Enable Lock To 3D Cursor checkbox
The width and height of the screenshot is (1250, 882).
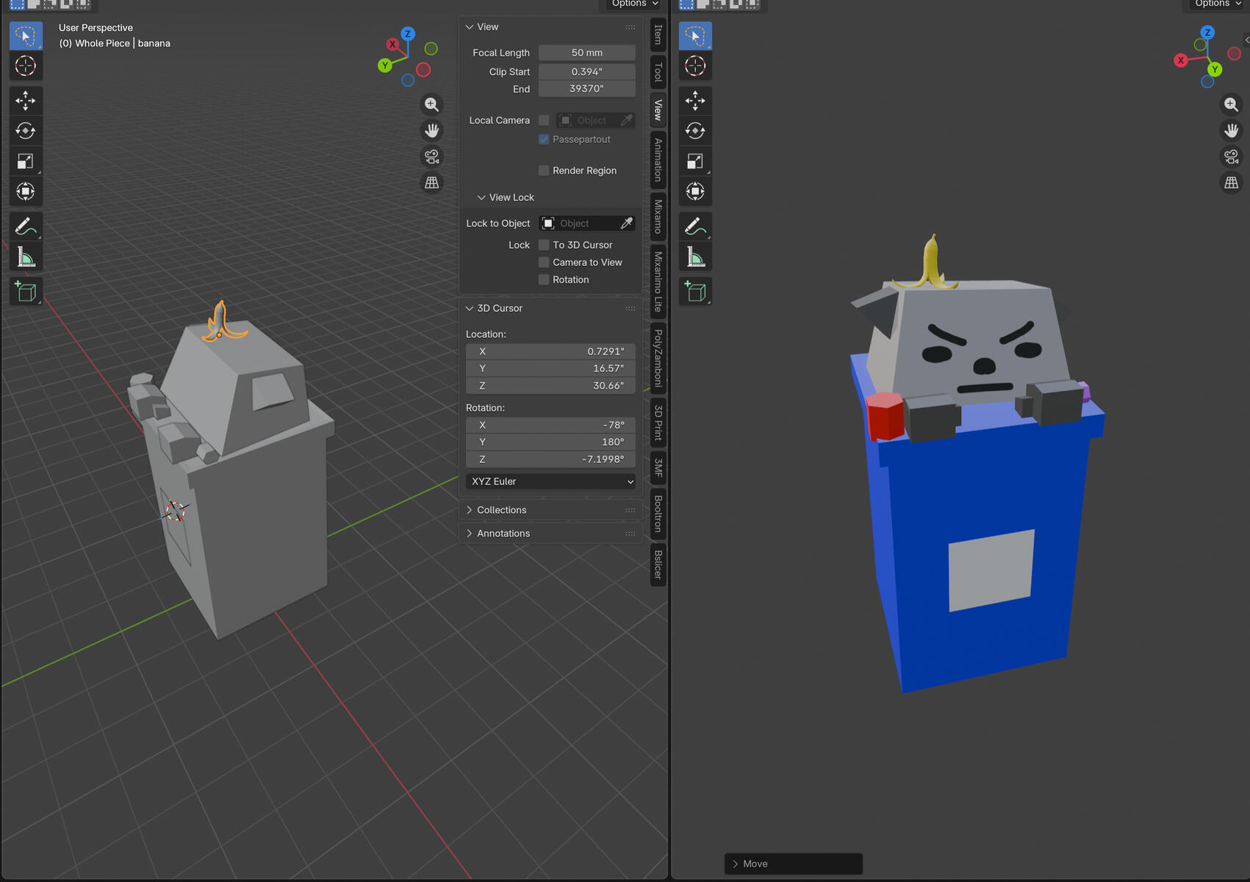click(544, 245)
